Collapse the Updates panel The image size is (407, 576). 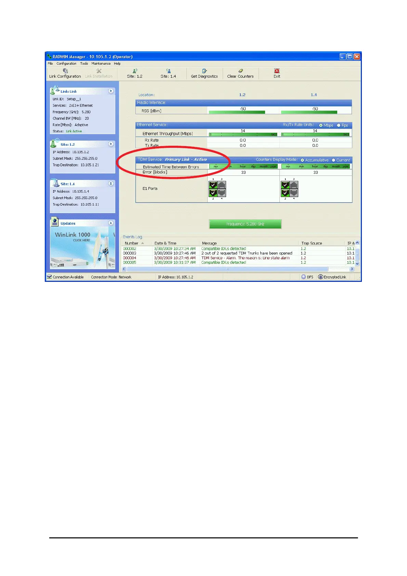[x=111, y=223]
